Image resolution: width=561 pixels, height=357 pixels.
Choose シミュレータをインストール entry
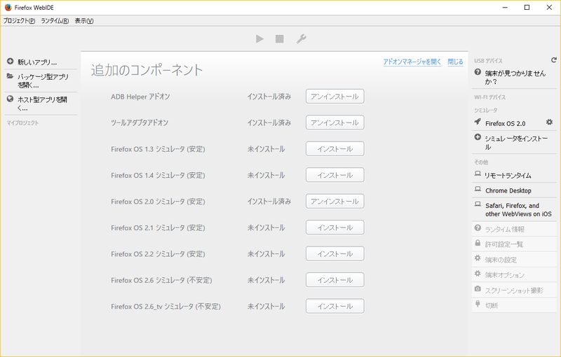click(x=515, y=142)
